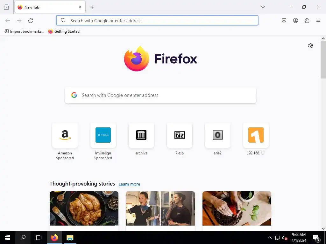Open a new tab with plus button

coord(92,7)
